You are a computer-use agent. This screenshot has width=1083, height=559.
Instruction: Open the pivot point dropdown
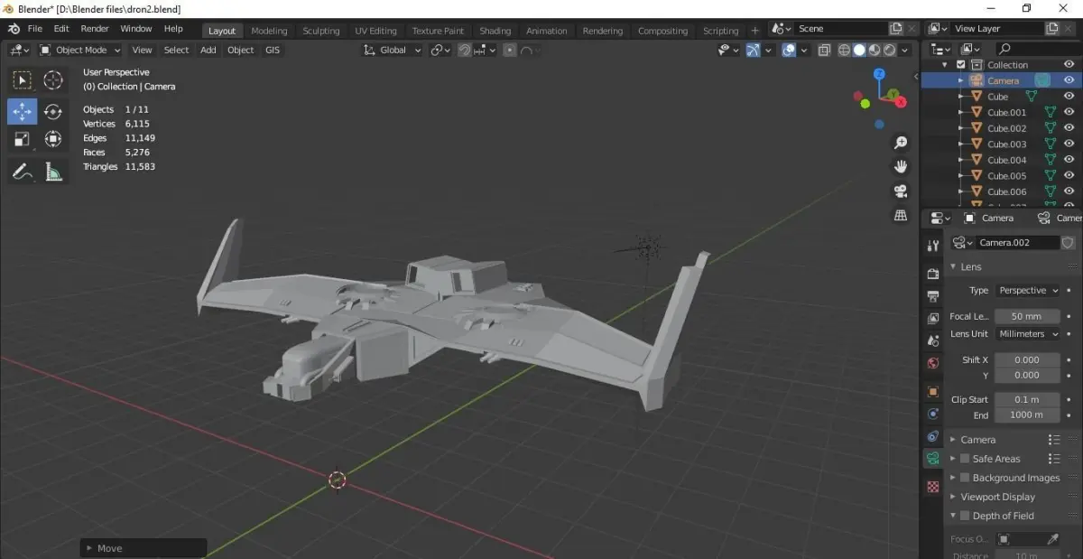(440, 51)
